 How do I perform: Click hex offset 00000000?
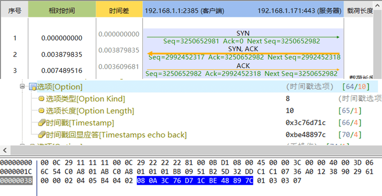16,162
